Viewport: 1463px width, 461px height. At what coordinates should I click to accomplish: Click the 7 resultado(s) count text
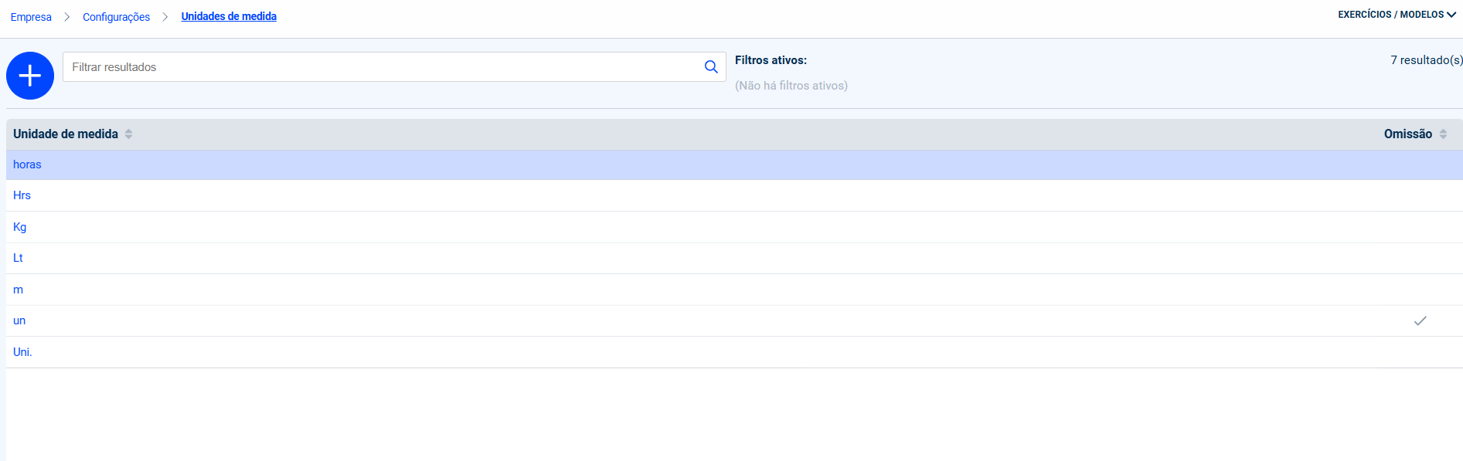click(1426, 60)
